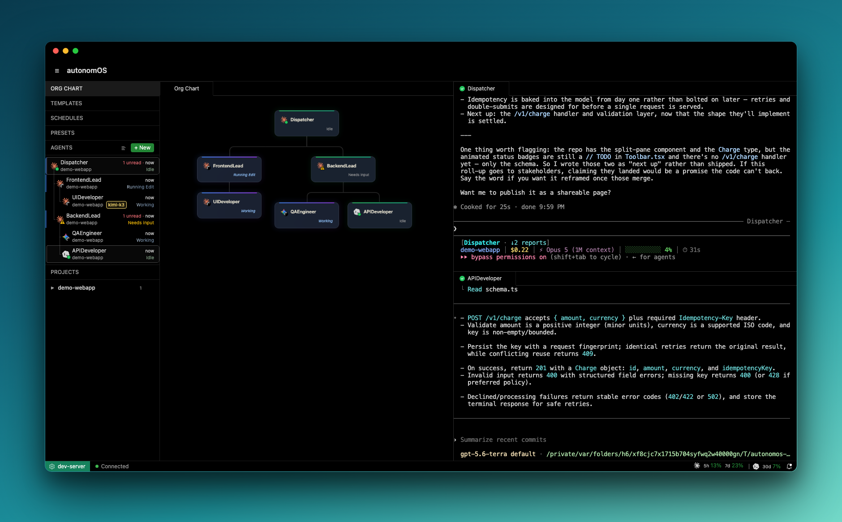Click the icon on APIDeveloper org chart node

click(357, 212)
